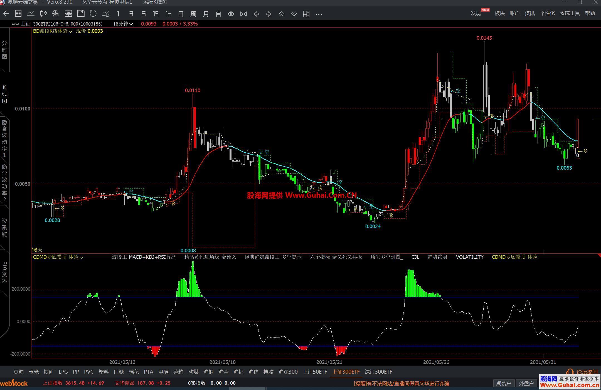Image resolution: width=601 pixels, height=390 pixels.
Task: Switch to the line chart icon
Action: (31, 14)
